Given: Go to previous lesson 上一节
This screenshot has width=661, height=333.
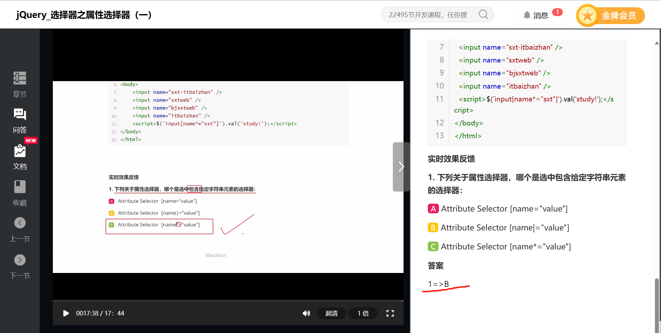Looking at the screenshot, I should pos(20,223).
